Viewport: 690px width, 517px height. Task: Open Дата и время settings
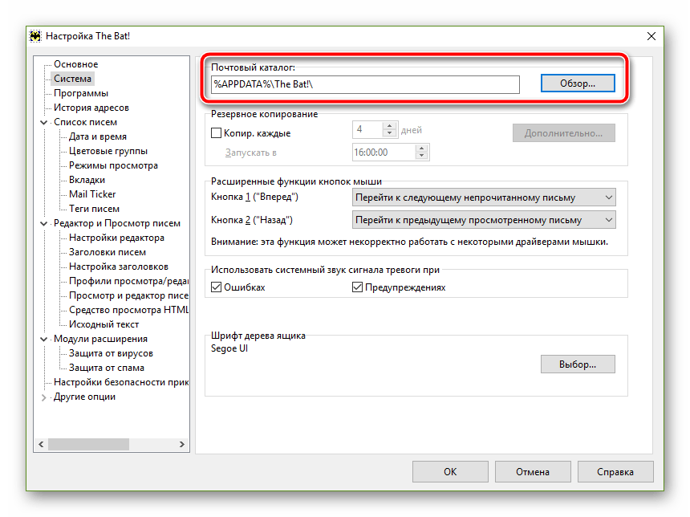(x=98, y=137)
